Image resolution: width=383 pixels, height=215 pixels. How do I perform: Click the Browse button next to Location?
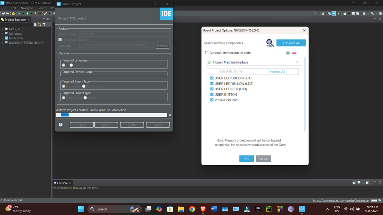tap(163, 46)
